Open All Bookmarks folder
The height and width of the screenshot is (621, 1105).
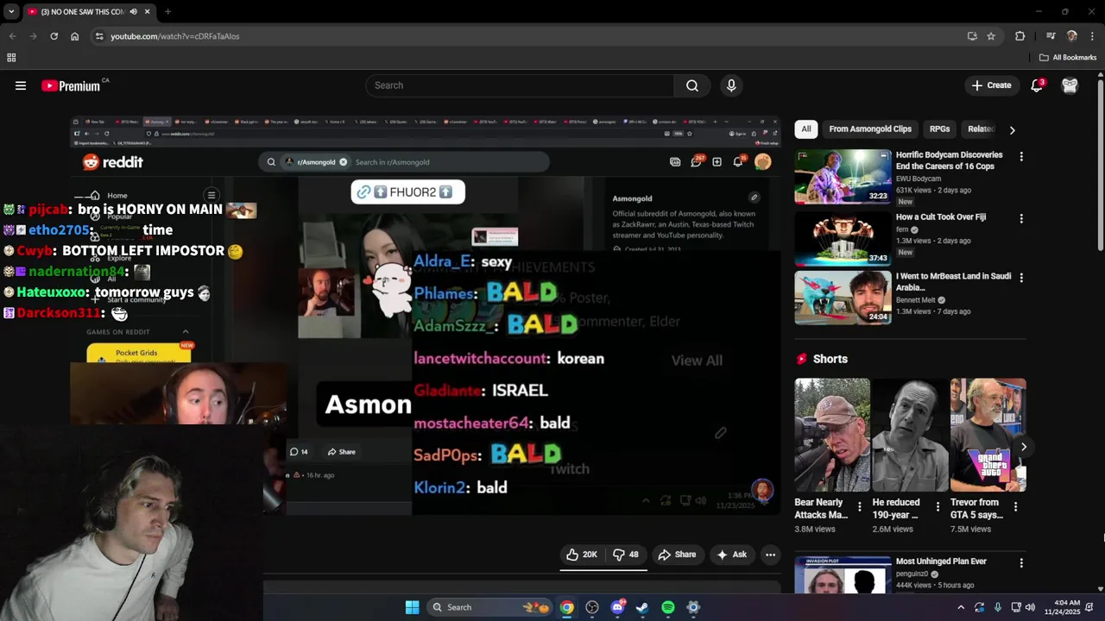coord(1068,58)
